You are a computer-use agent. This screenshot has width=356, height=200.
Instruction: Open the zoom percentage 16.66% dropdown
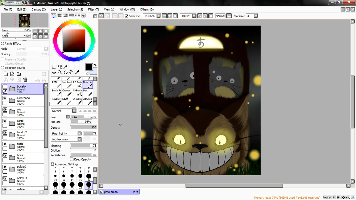(x=159, y=16)
